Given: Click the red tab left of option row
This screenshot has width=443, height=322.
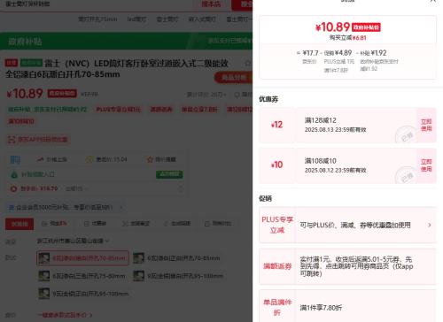Looking at the screenshot, I should point(19,224).
